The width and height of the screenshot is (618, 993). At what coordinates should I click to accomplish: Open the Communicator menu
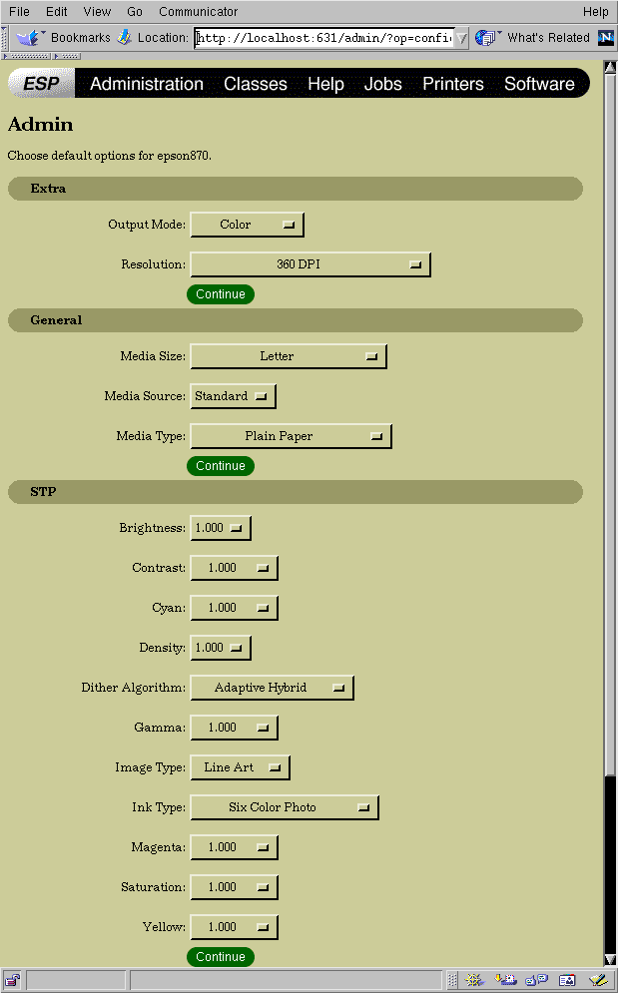click(x=198, y=12)
